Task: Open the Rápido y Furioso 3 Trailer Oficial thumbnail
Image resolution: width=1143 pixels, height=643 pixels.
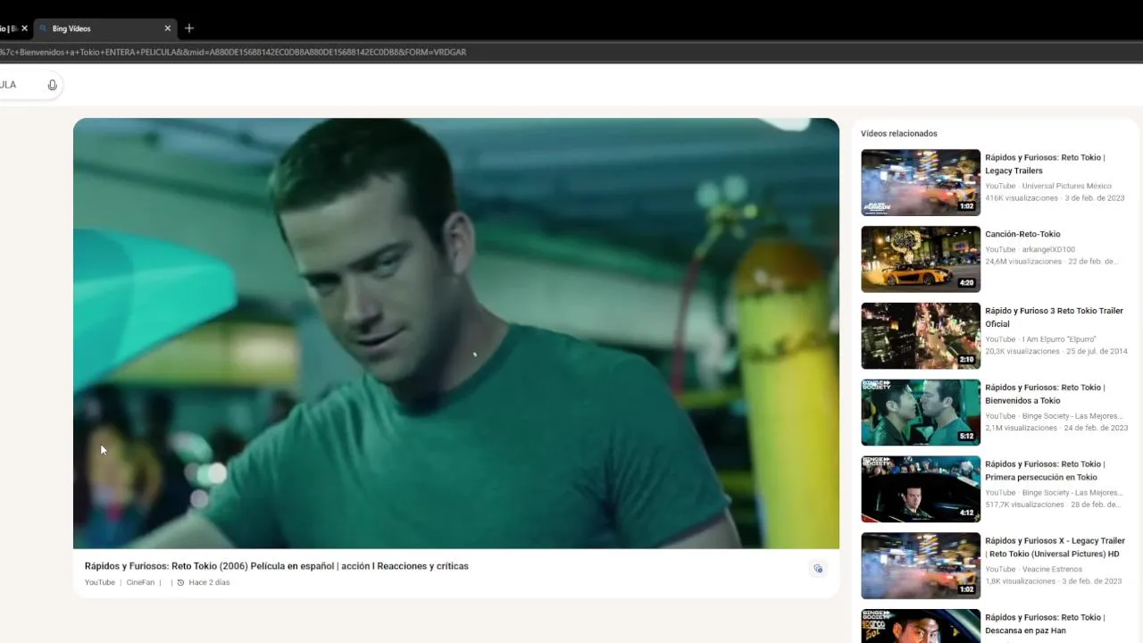Action: pyautogui.click(x=921, y=336)
